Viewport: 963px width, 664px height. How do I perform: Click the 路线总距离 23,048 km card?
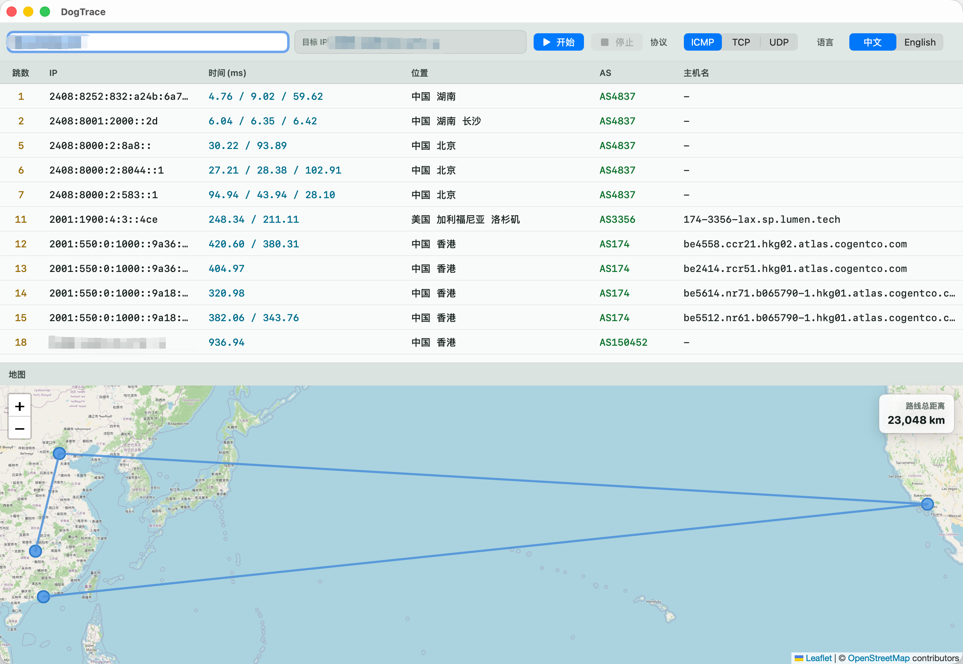click(x=916, y=413)
